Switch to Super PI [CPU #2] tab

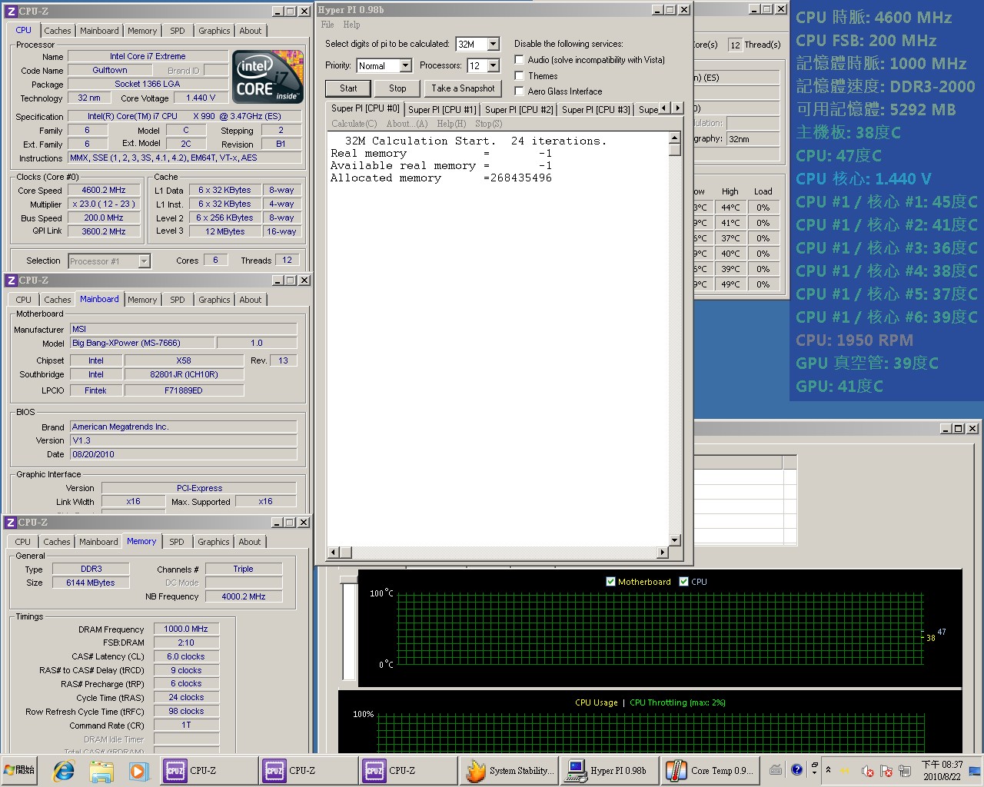click(519, 110)
